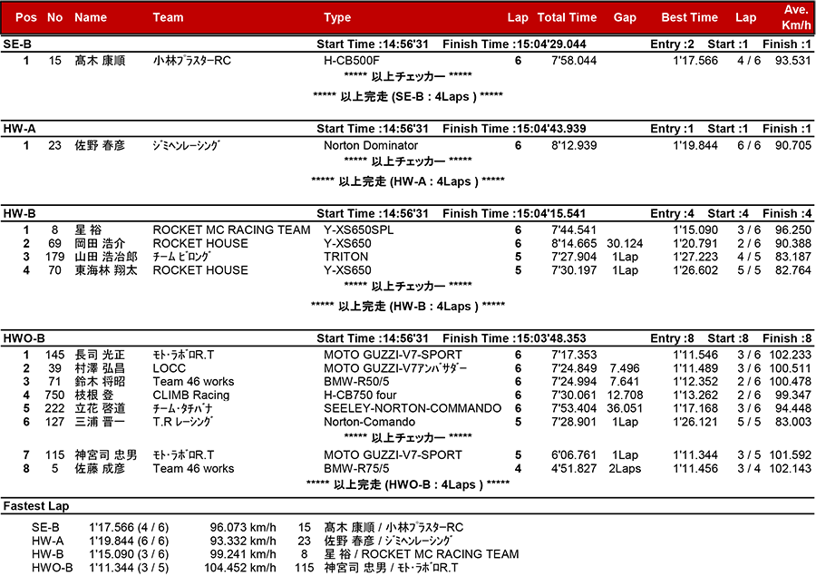
Task: Click average speed '93.531'
Action: tap(793, 61)
